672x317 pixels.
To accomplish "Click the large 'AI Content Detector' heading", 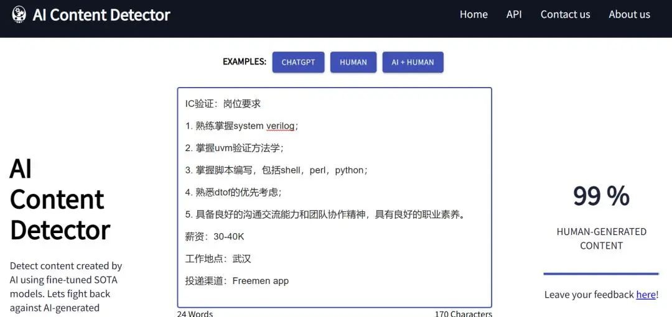I will coord(60,199).
